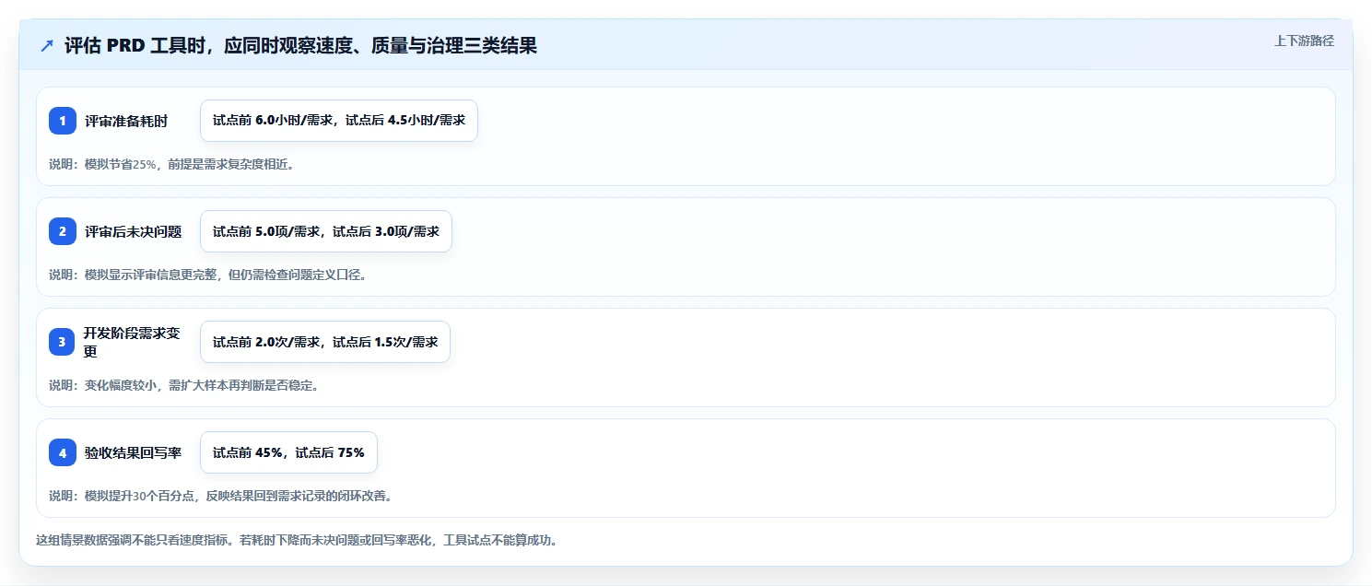This screenshot has width=1372, height=586.
Task: Click the note 说明:模拟节省25%
Action: point(171,165)
